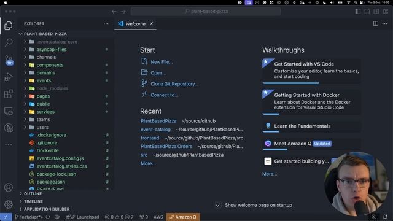Open the Dockerfile in Explorer
This screenshot has height=221, width=393.
tap(47, 150)
